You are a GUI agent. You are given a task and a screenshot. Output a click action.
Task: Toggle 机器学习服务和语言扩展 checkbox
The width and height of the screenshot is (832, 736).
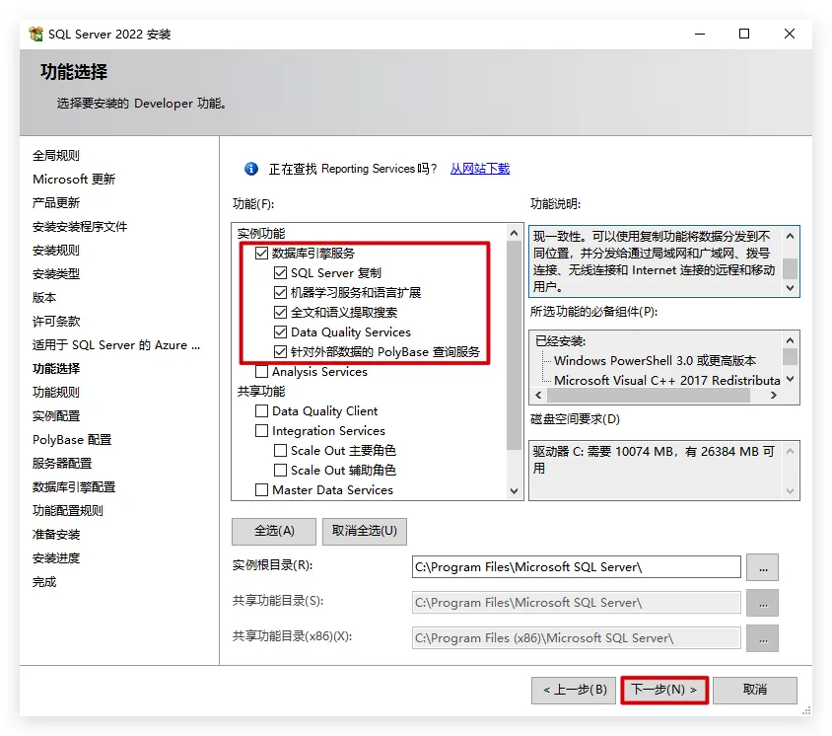tap(280, 293)
